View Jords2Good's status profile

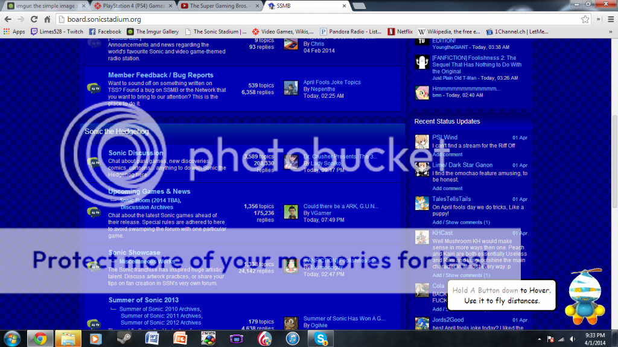click(x=448, y=319)
